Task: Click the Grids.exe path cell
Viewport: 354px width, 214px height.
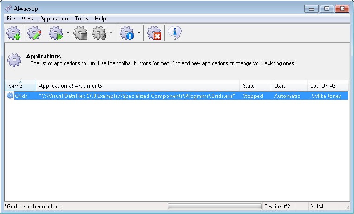Action: pos(137,96)
